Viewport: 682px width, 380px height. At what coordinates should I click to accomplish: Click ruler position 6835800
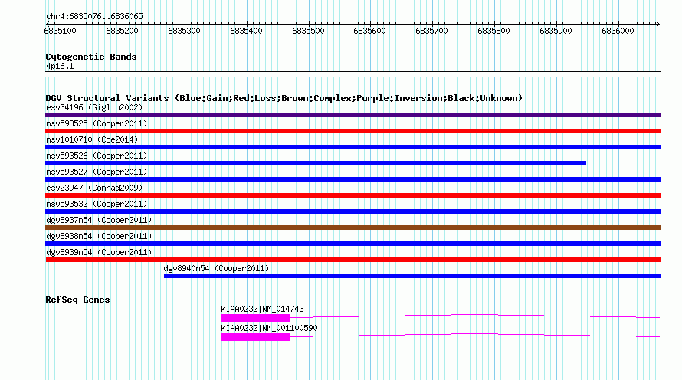[493, 31]
